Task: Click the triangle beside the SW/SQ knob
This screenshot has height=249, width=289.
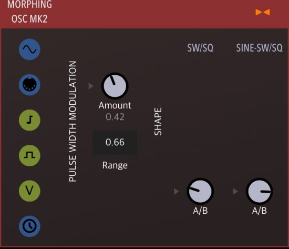Action: (176, 192)
